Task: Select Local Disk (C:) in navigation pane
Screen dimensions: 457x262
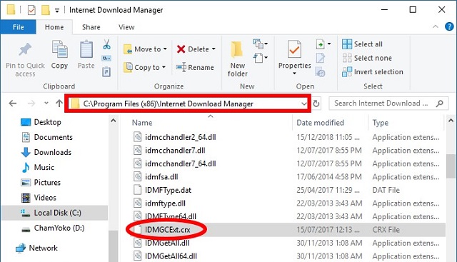Action: coord(55,213)
